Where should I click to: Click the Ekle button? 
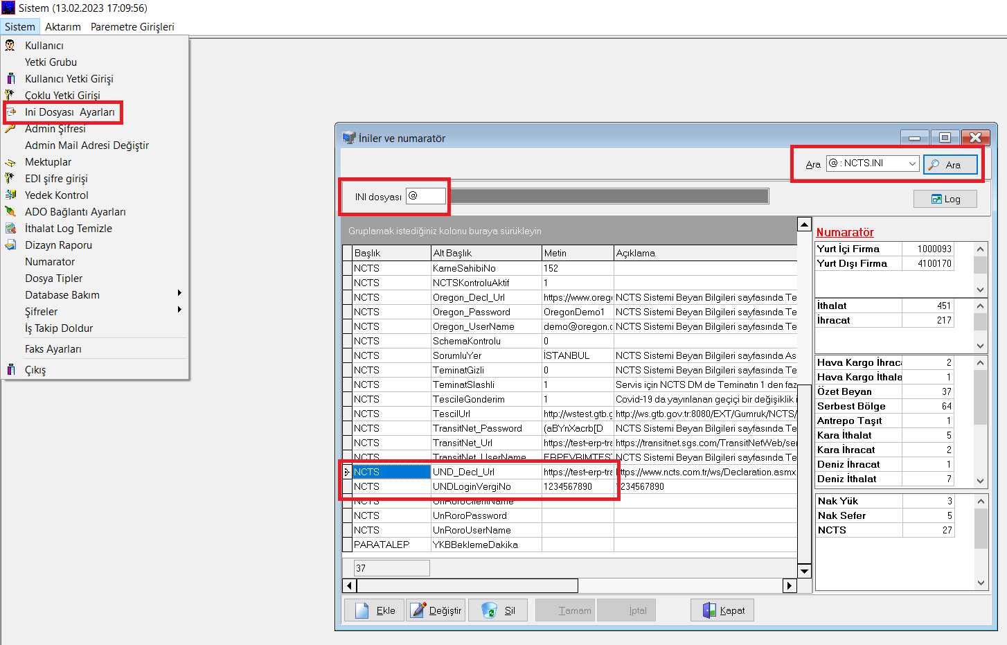point(375,610)
